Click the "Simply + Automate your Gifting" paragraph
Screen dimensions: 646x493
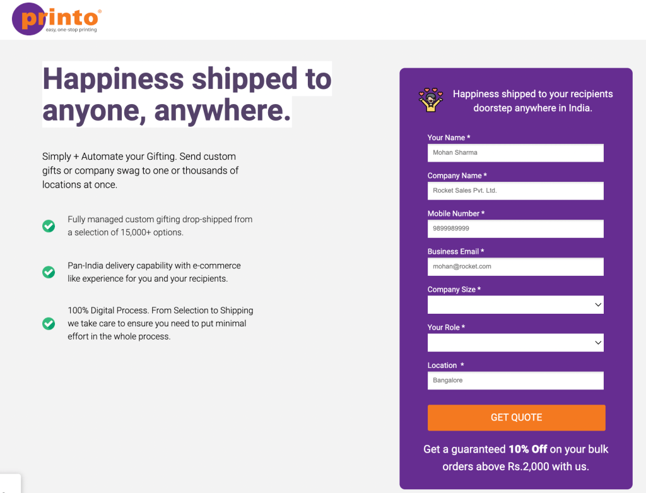140,170
